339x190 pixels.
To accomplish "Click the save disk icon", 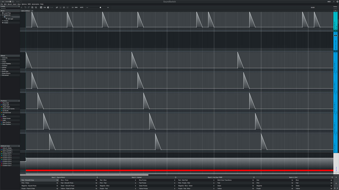I will [x=32, y=8].
